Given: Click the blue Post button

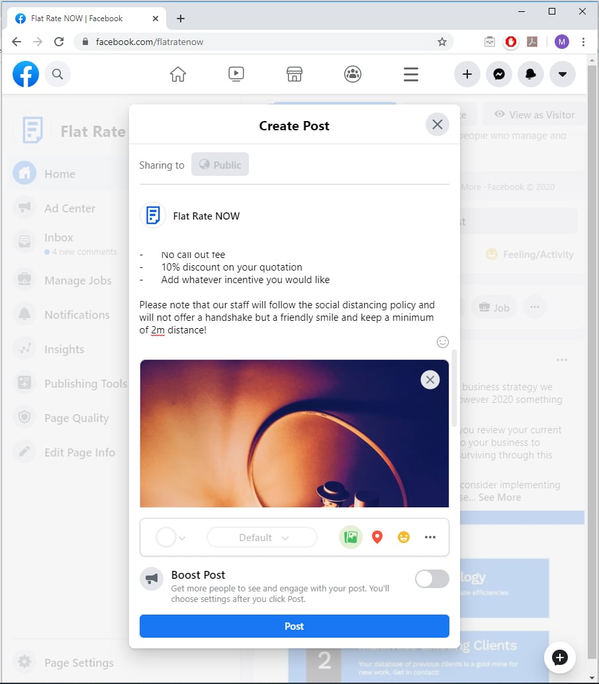Looking at the screenshot, I should coord(295,626).
